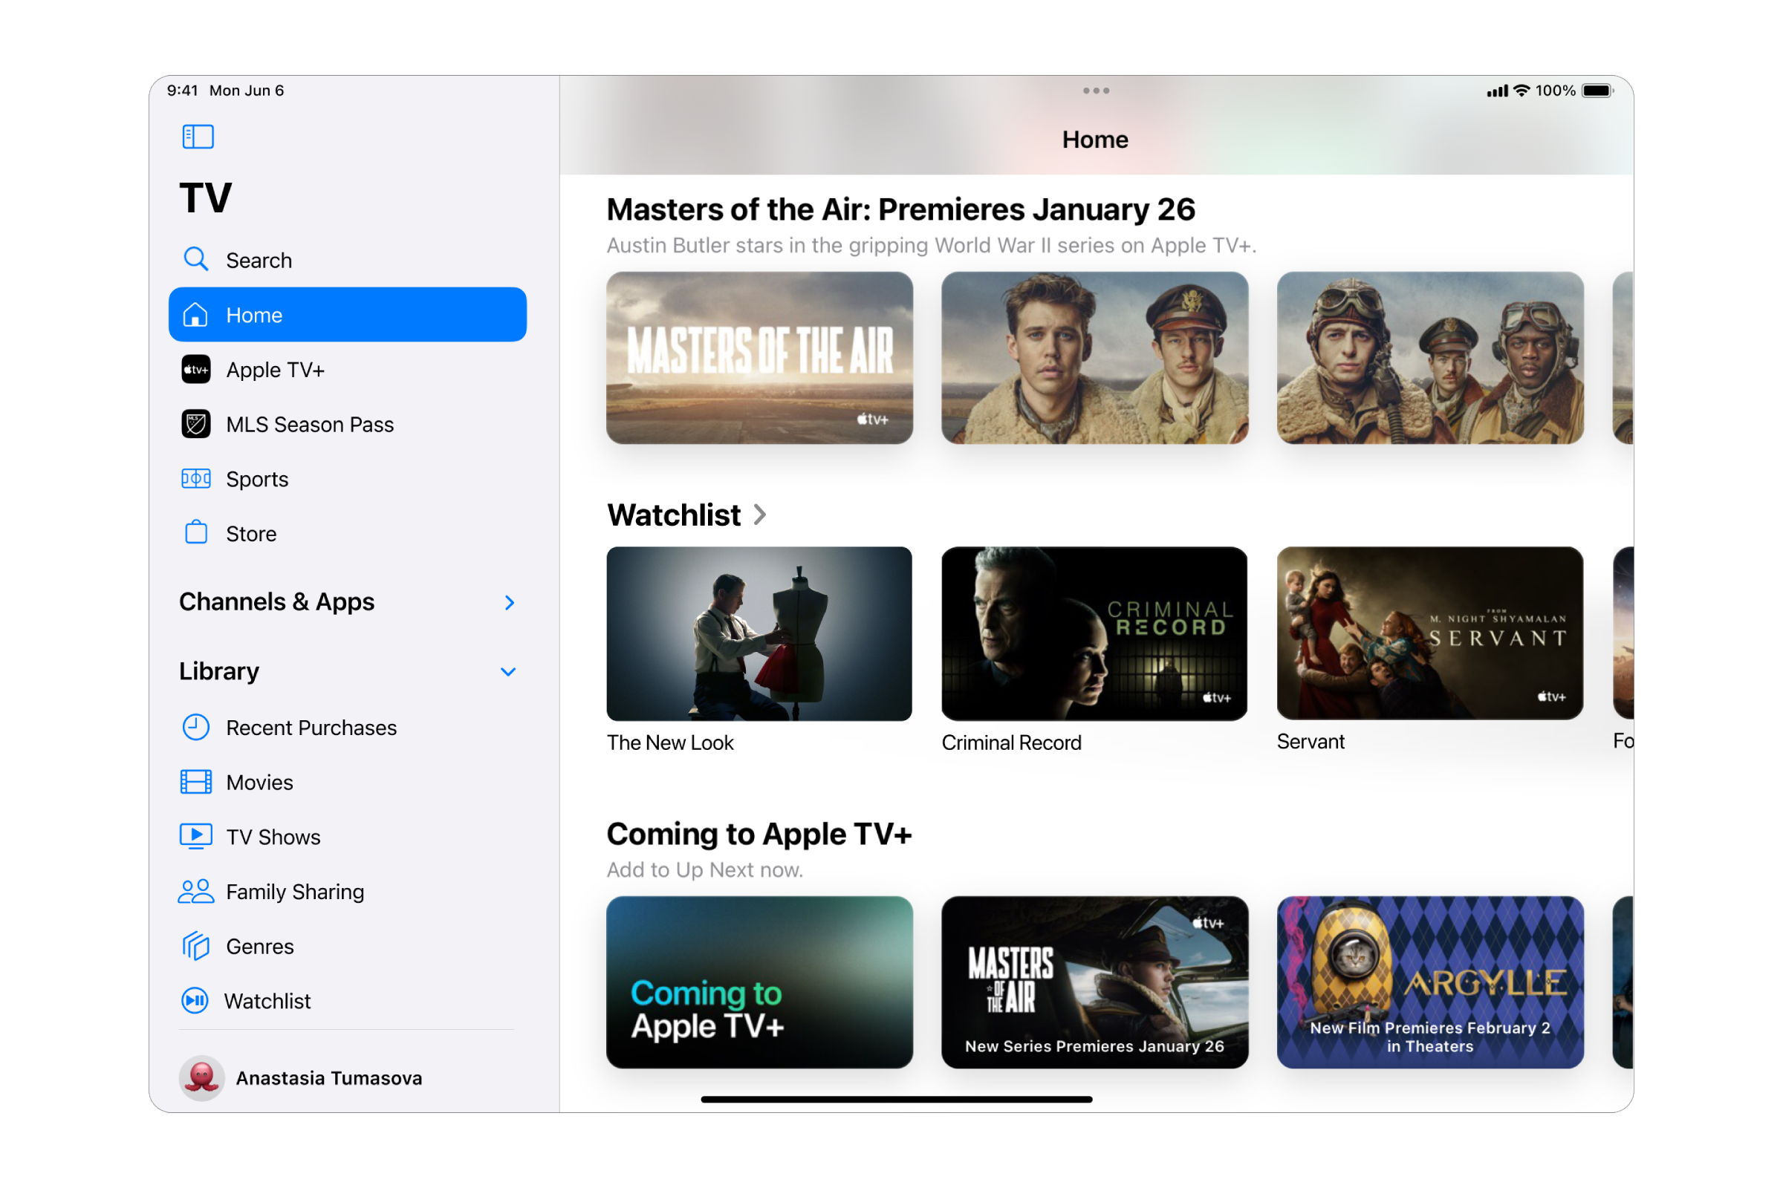Click the MLS Season Pass shield icon
This screenshot has width=1783, height=1188.
[x=195, y=424]
